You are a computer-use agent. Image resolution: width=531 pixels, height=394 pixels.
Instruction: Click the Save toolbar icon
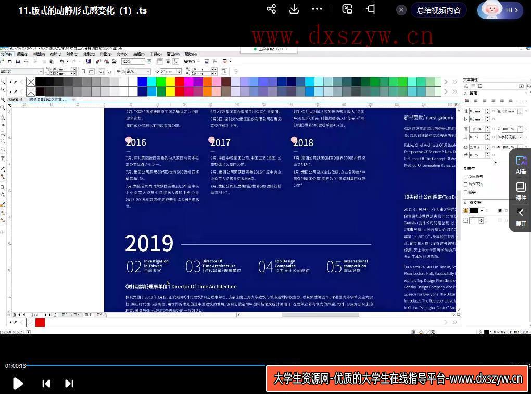[18, 61]
